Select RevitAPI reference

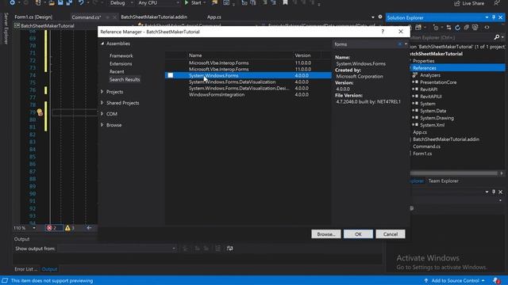click(429, 89)
